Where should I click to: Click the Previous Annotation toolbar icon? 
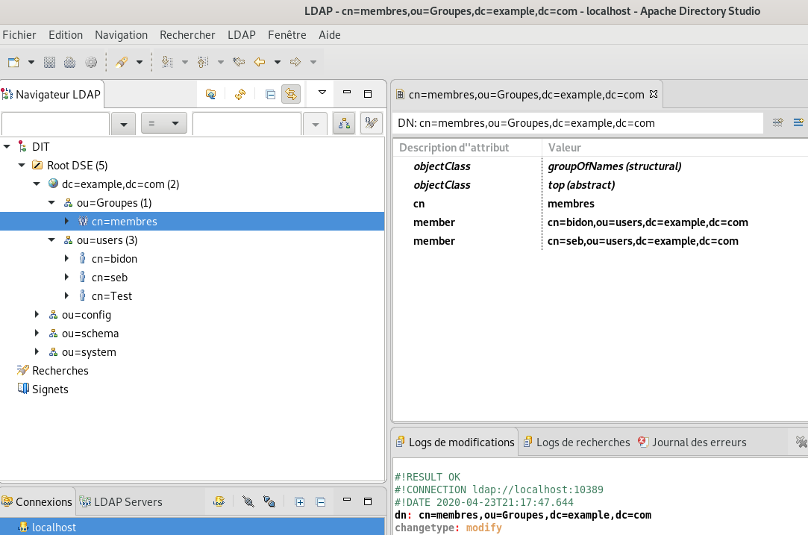(203, 63)
